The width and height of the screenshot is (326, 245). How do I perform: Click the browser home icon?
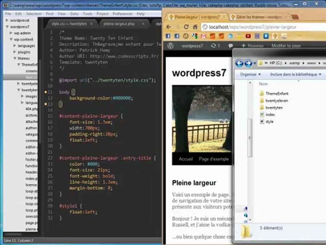pyautogui.click(x=195, y=27)
